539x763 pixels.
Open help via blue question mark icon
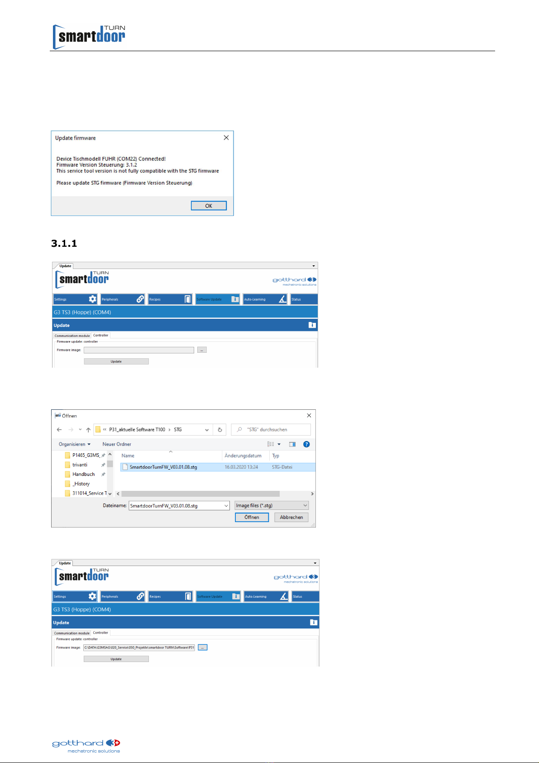306,444
